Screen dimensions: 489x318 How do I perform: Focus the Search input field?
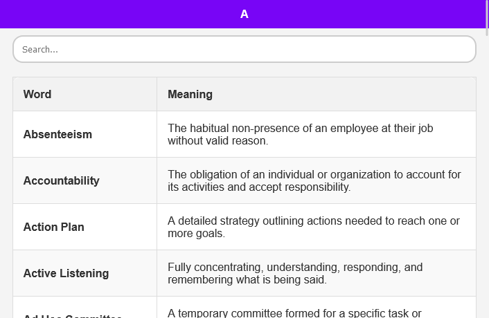(x=244, y=49)
